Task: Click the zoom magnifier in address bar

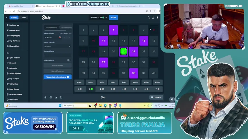Action: 151,11
